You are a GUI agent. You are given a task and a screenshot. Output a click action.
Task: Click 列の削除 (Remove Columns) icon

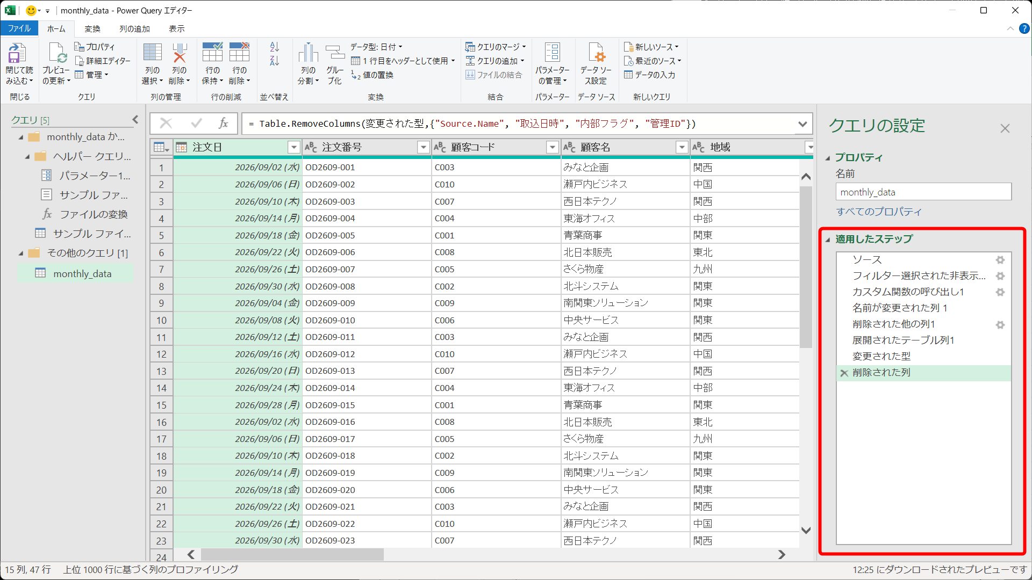pos(180,53)
